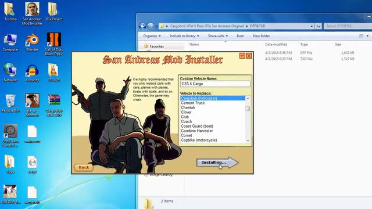Select Copbike (motorcycle) in vehicle list

click(x=213, y=140)
